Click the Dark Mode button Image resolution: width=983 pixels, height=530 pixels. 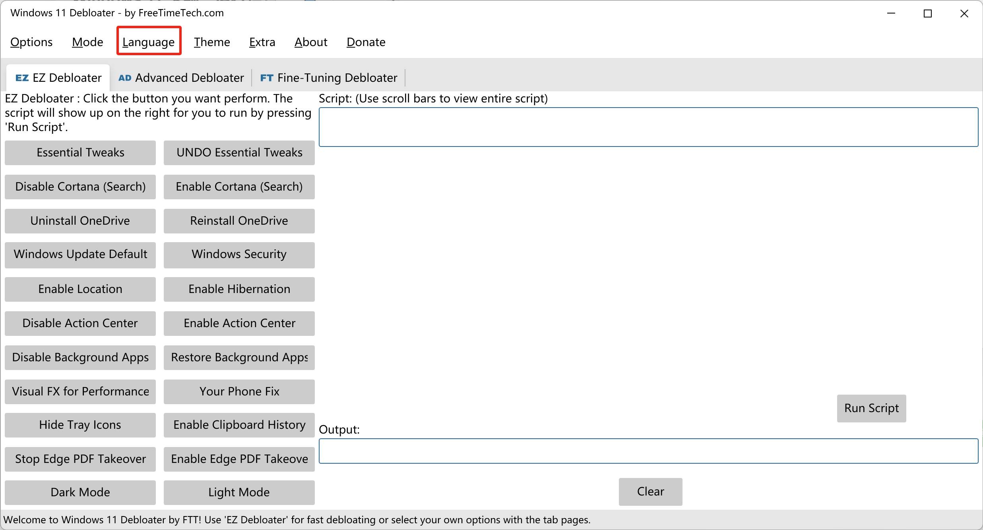[80, 492]
